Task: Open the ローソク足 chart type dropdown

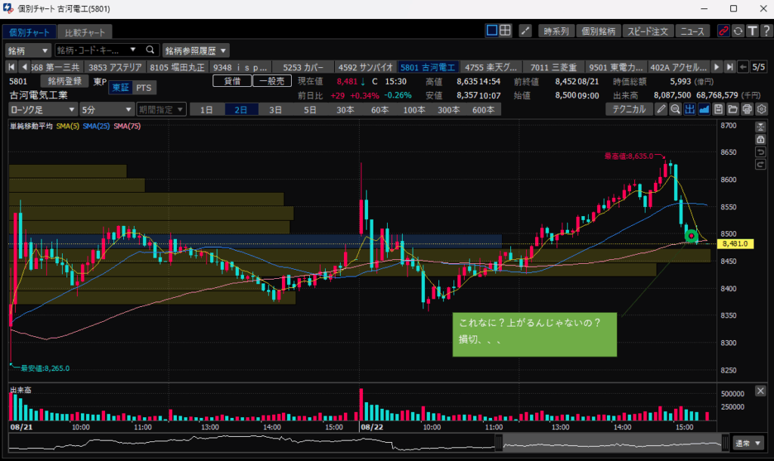Action: [x=42, y=110]
